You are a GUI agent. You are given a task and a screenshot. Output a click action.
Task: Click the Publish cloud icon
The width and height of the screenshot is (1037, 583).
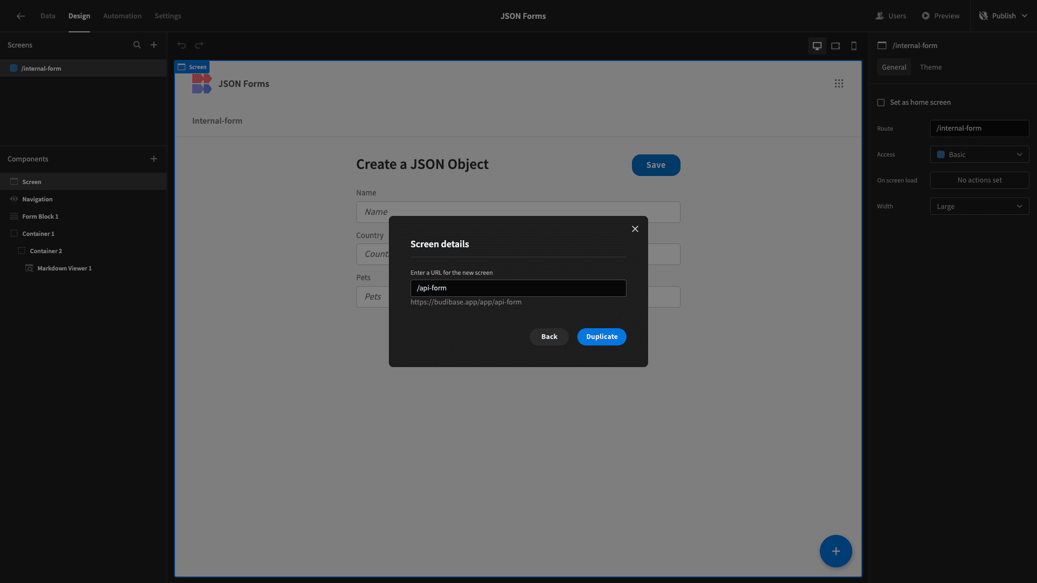984,16
